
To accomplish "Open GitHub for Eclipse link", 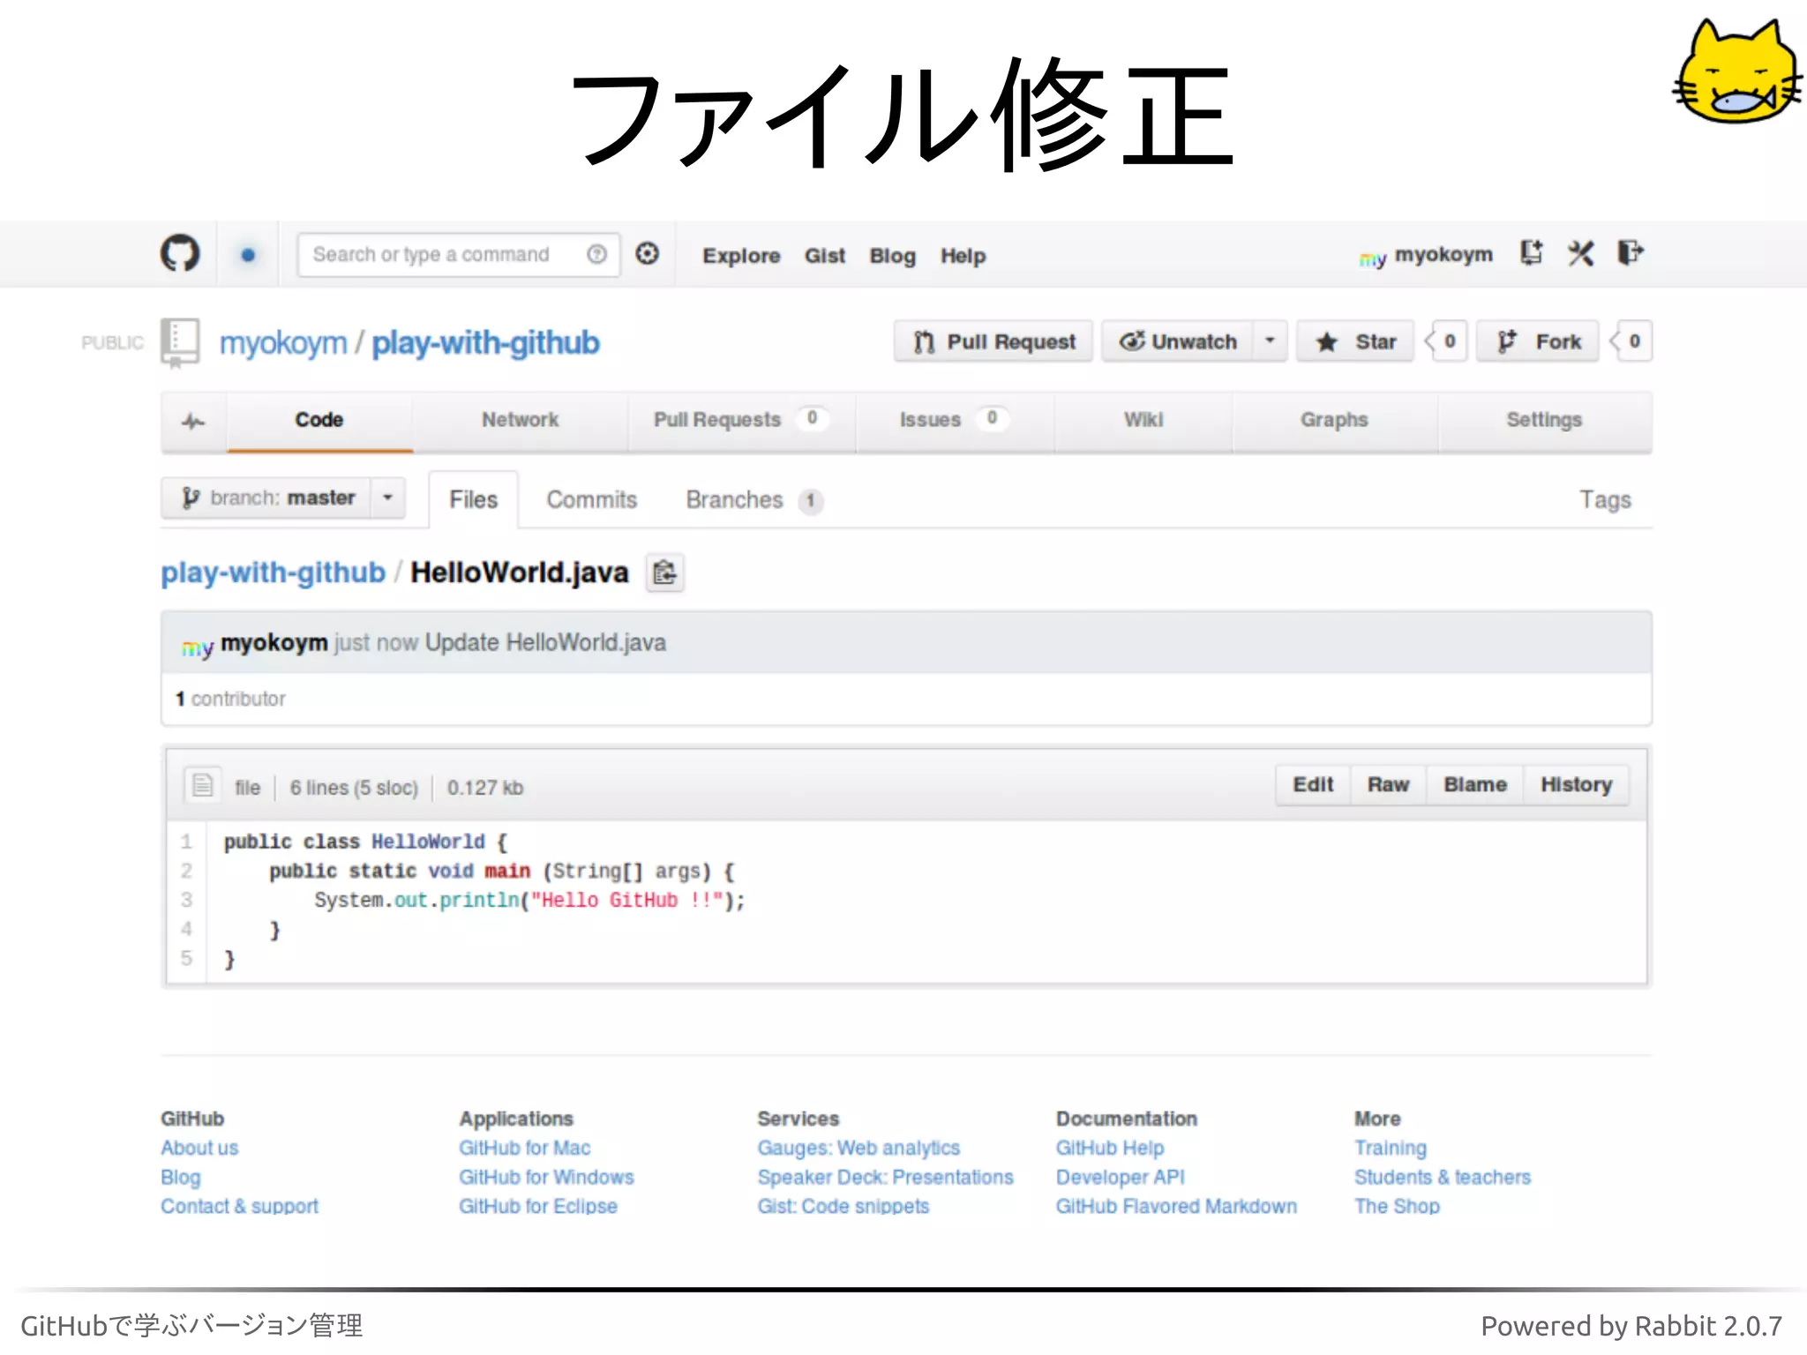I will click(537, 1206).
